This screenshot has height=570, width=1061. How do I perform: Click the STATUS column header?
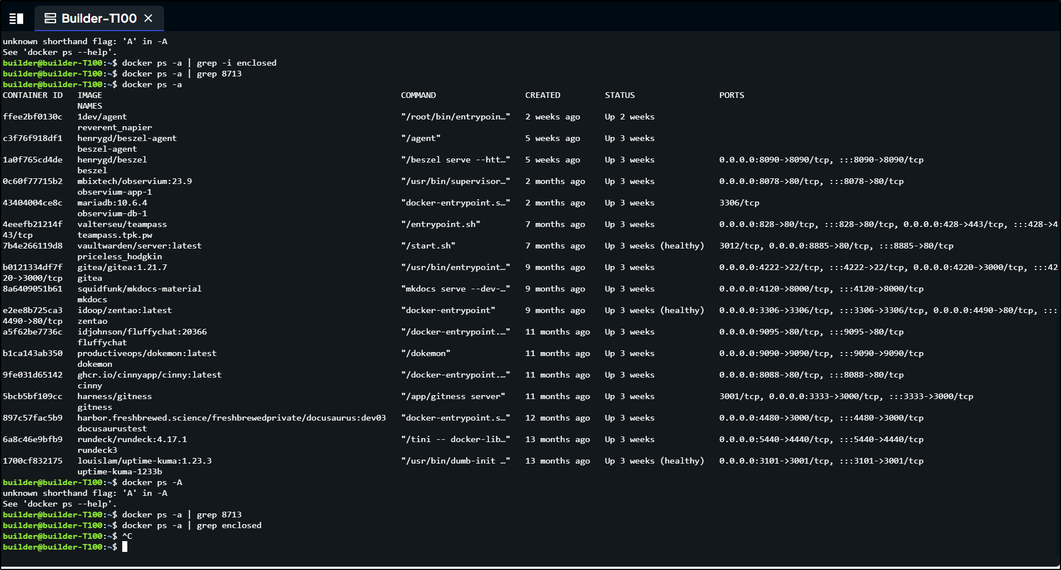[620, 95]
